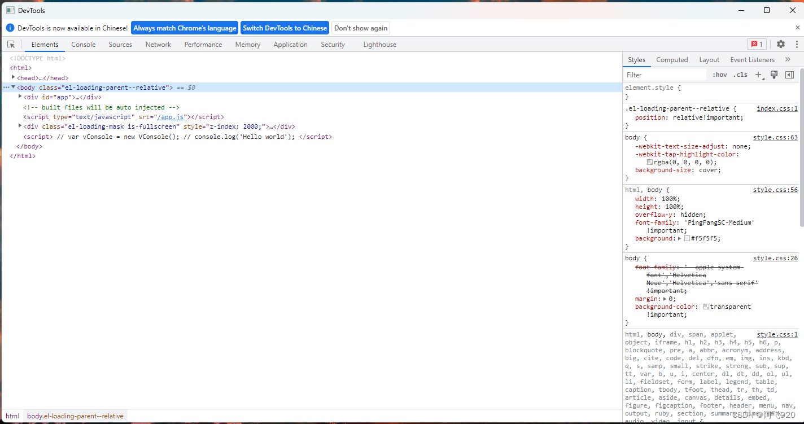Show more sidebar tabs chevron
This screenshot has height=424, width=804.
click(788, 59)
